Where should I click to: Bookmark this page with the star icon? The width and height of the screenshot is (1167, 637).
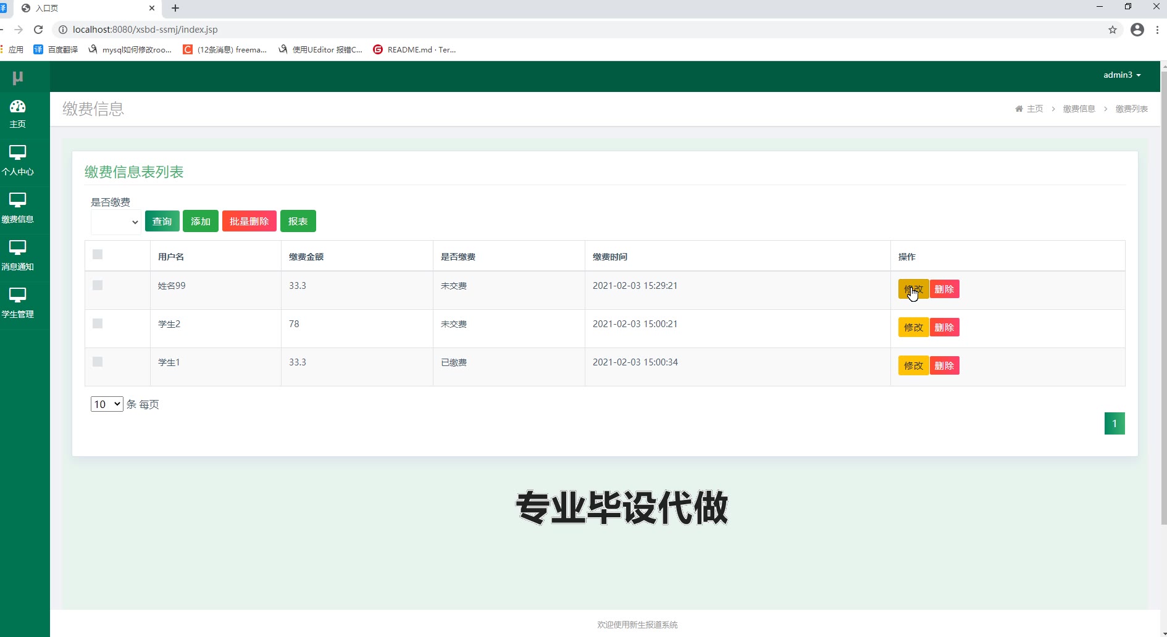[1113, 30]
